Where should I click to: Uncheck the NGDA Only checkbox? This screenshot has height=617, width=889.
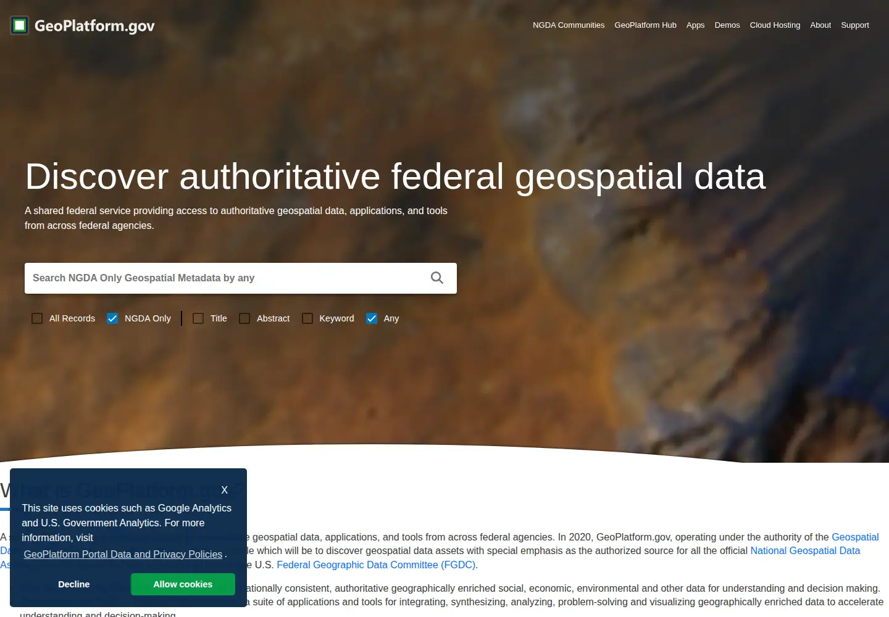coord(112,318)
